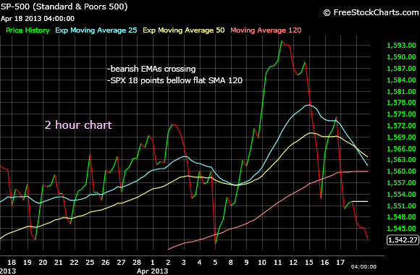This screenshot has height=275, width=420.
Task: Click date label 1 on time axis
Action: point(152,263)
